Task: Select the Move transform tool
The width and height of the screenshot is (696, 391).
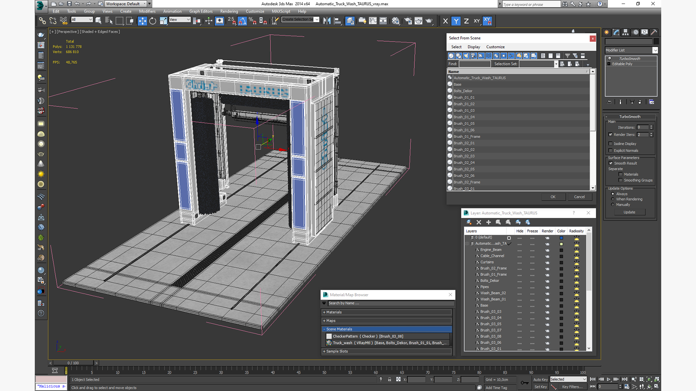Action: (x=142, y=21)
